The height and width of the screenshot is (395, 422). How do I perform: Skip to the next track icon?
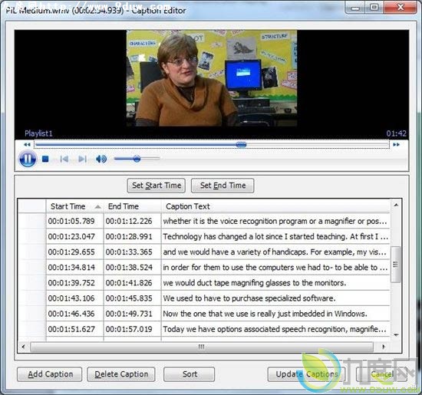[82, 159]
